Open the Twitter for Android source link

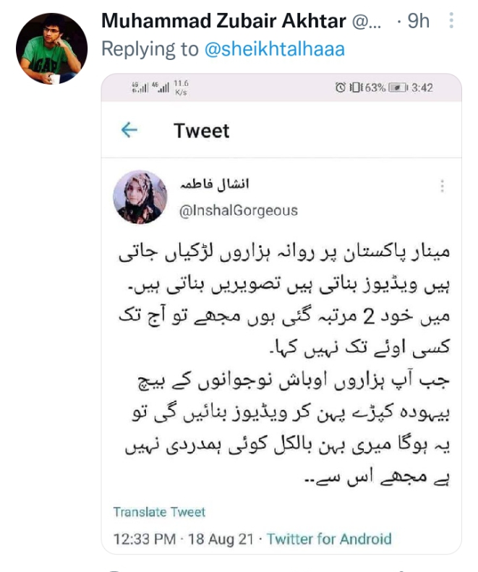(329, 539)
